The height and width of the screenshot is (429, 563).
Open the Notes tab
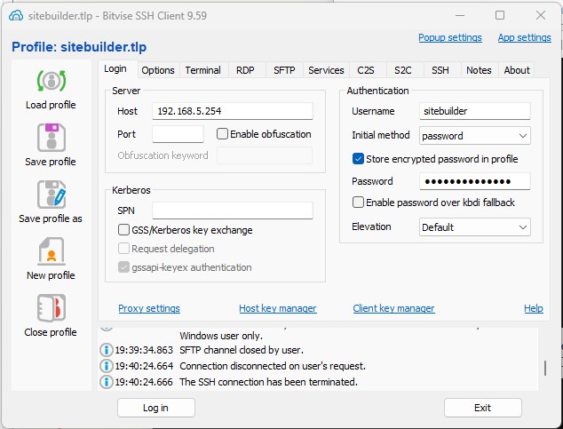coord(479,70)
